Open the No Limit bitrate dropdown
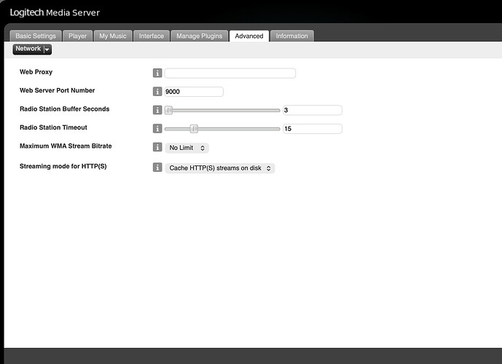 (187, 148)
